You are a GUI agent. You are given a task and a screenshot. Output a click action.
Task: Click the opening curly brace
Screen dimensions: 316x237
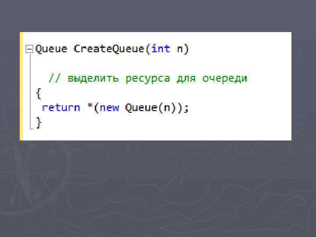(39, 93)
